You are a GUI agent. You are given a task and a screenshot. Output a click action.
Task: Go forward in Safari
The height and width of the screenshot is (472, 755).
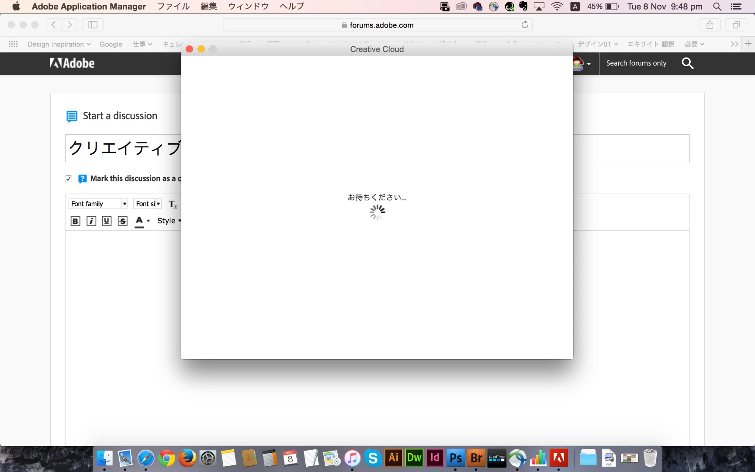69,25
